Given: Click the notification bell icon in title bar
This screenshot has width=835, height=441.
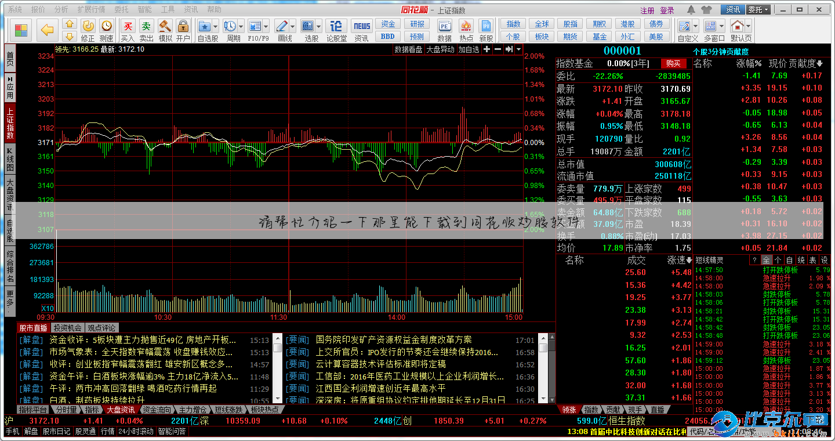Looking at the screenshot, I should pos(691,10).
